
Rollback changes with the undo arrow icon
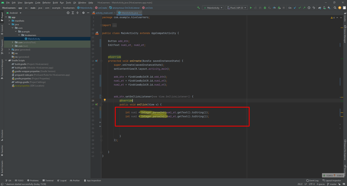pos(314,8)
